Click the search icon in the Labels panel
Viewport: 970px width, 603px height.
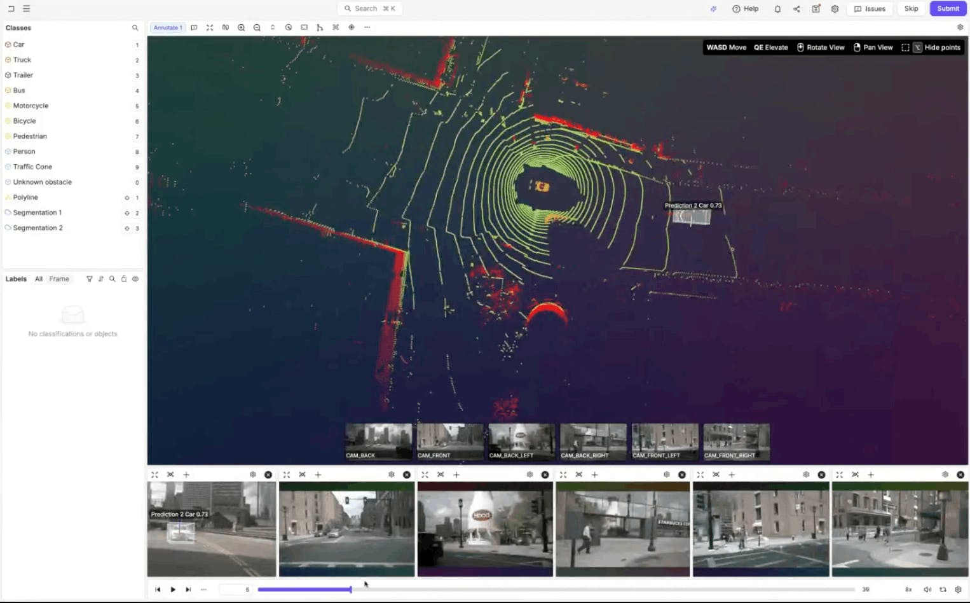click(112, 279)
